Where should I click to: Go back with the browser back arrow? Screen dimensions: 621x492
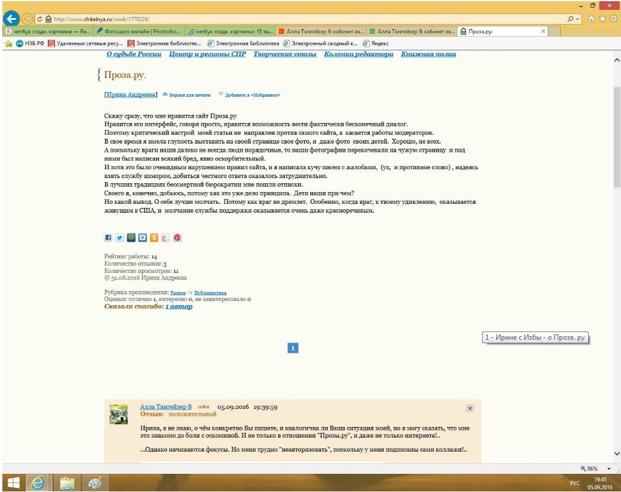point(11,19)
